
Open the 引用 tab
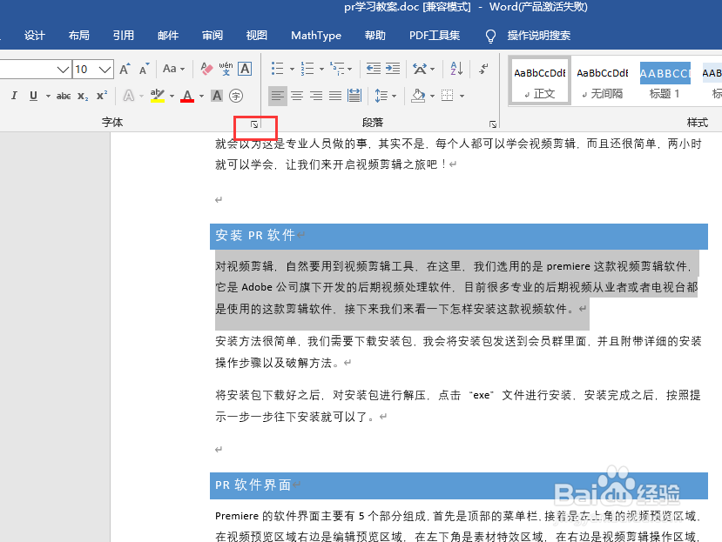coord(124,36)
